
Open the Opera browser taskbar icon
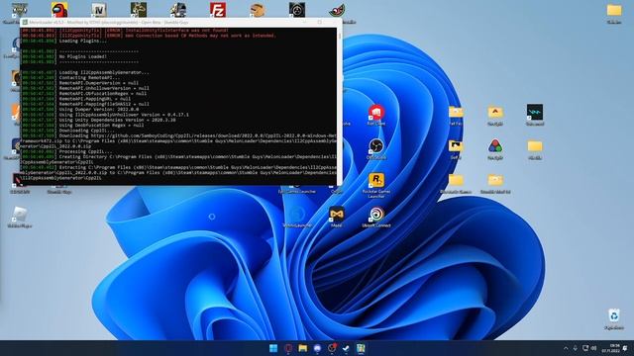click(x=288, y=348)
